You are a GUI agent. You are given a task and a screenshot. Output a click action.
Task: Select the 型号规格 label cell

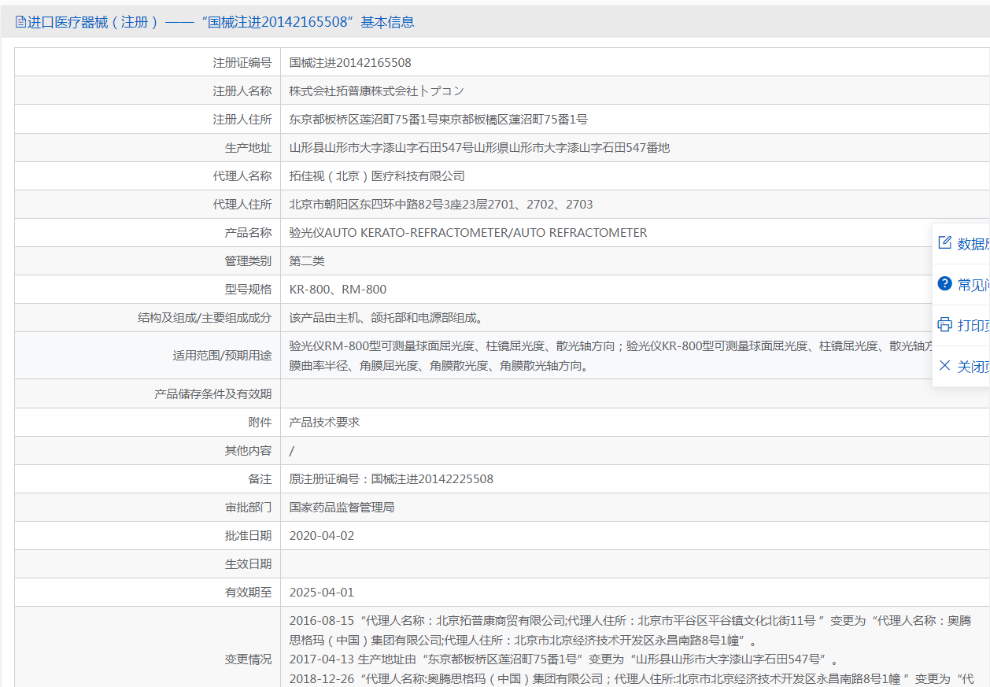coord(148,289)
